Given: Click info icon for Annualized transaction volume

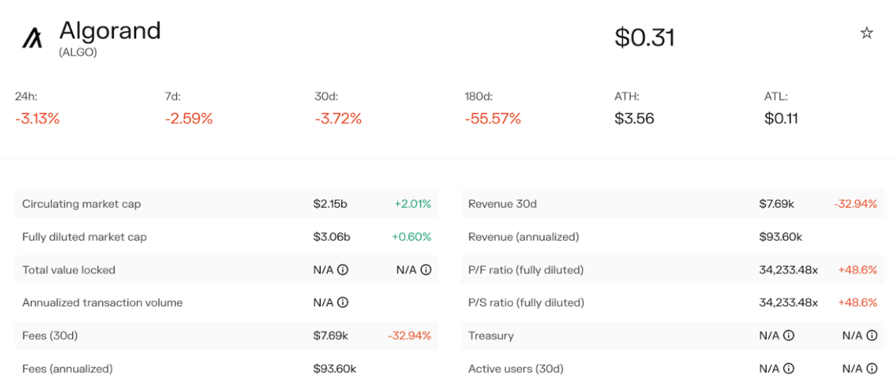Looking at the screenshot, I should (343, 303).
